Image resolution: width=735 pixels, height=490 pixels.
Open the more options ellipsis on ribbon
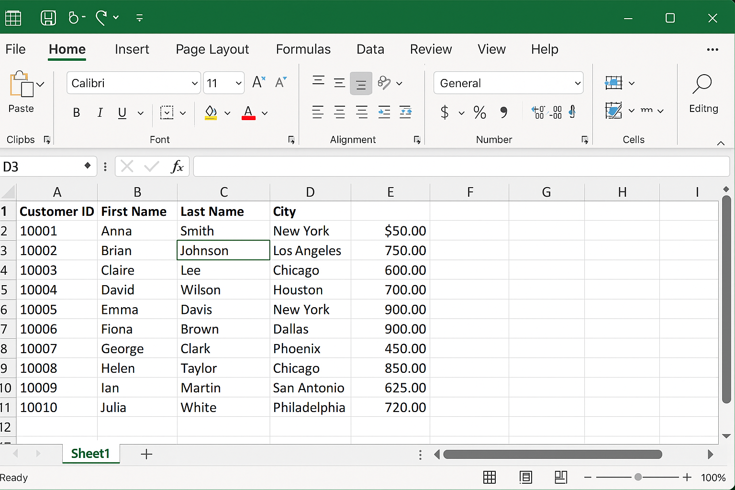(713, 50)
